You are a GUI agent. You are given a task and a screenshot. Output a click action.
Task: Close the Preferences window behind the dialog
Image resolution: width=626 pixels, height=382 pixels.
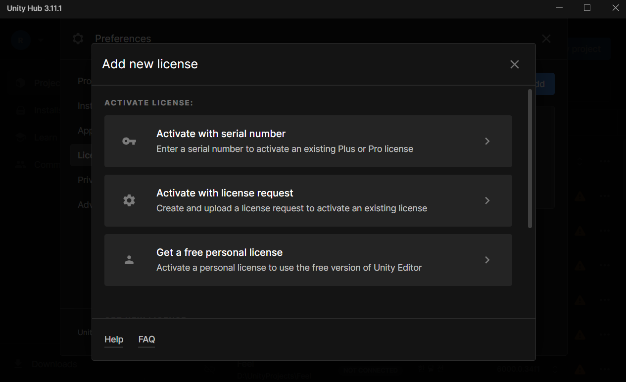[546, 39]
